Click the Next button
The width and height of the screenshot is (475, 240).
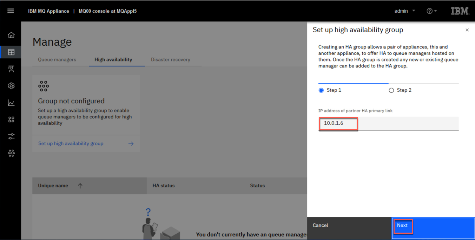(x=433, y=228)
